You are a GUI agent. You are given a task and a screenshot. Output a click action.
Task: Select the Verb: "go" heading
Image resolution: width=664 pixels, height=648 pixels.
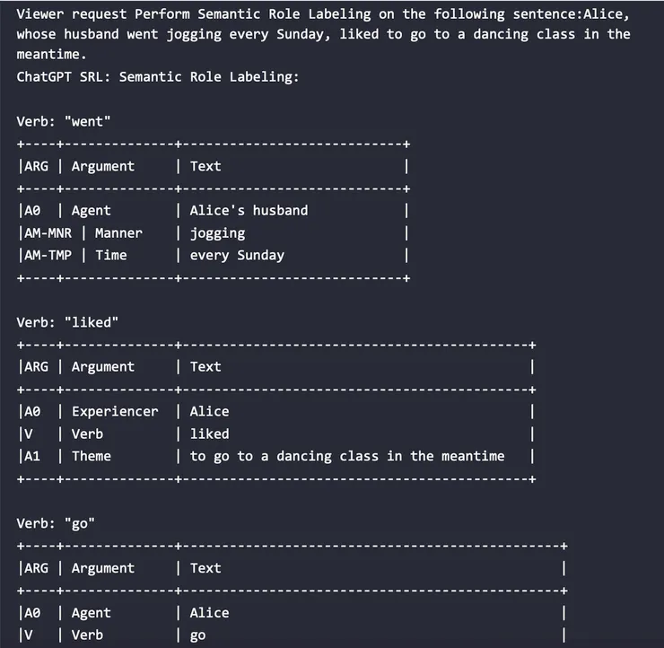tap(56, 523)
